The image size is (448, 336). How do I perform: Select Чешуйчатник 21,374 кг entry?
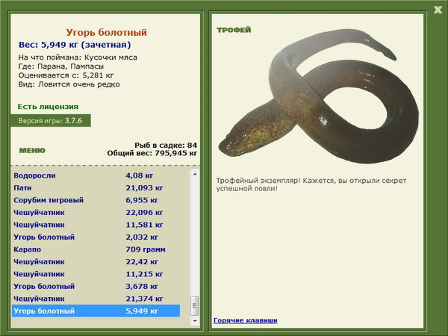(96, 298)
